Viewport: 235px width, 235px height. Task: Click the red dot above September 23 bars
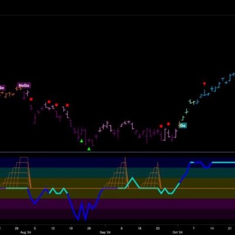coord(161,126)
